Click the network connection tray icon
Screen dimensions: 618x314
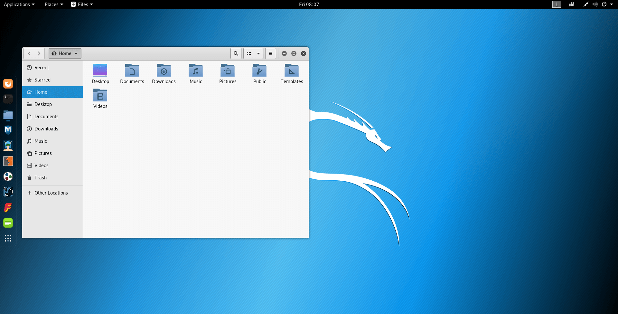pyautogui.click(x=586, y=4)
